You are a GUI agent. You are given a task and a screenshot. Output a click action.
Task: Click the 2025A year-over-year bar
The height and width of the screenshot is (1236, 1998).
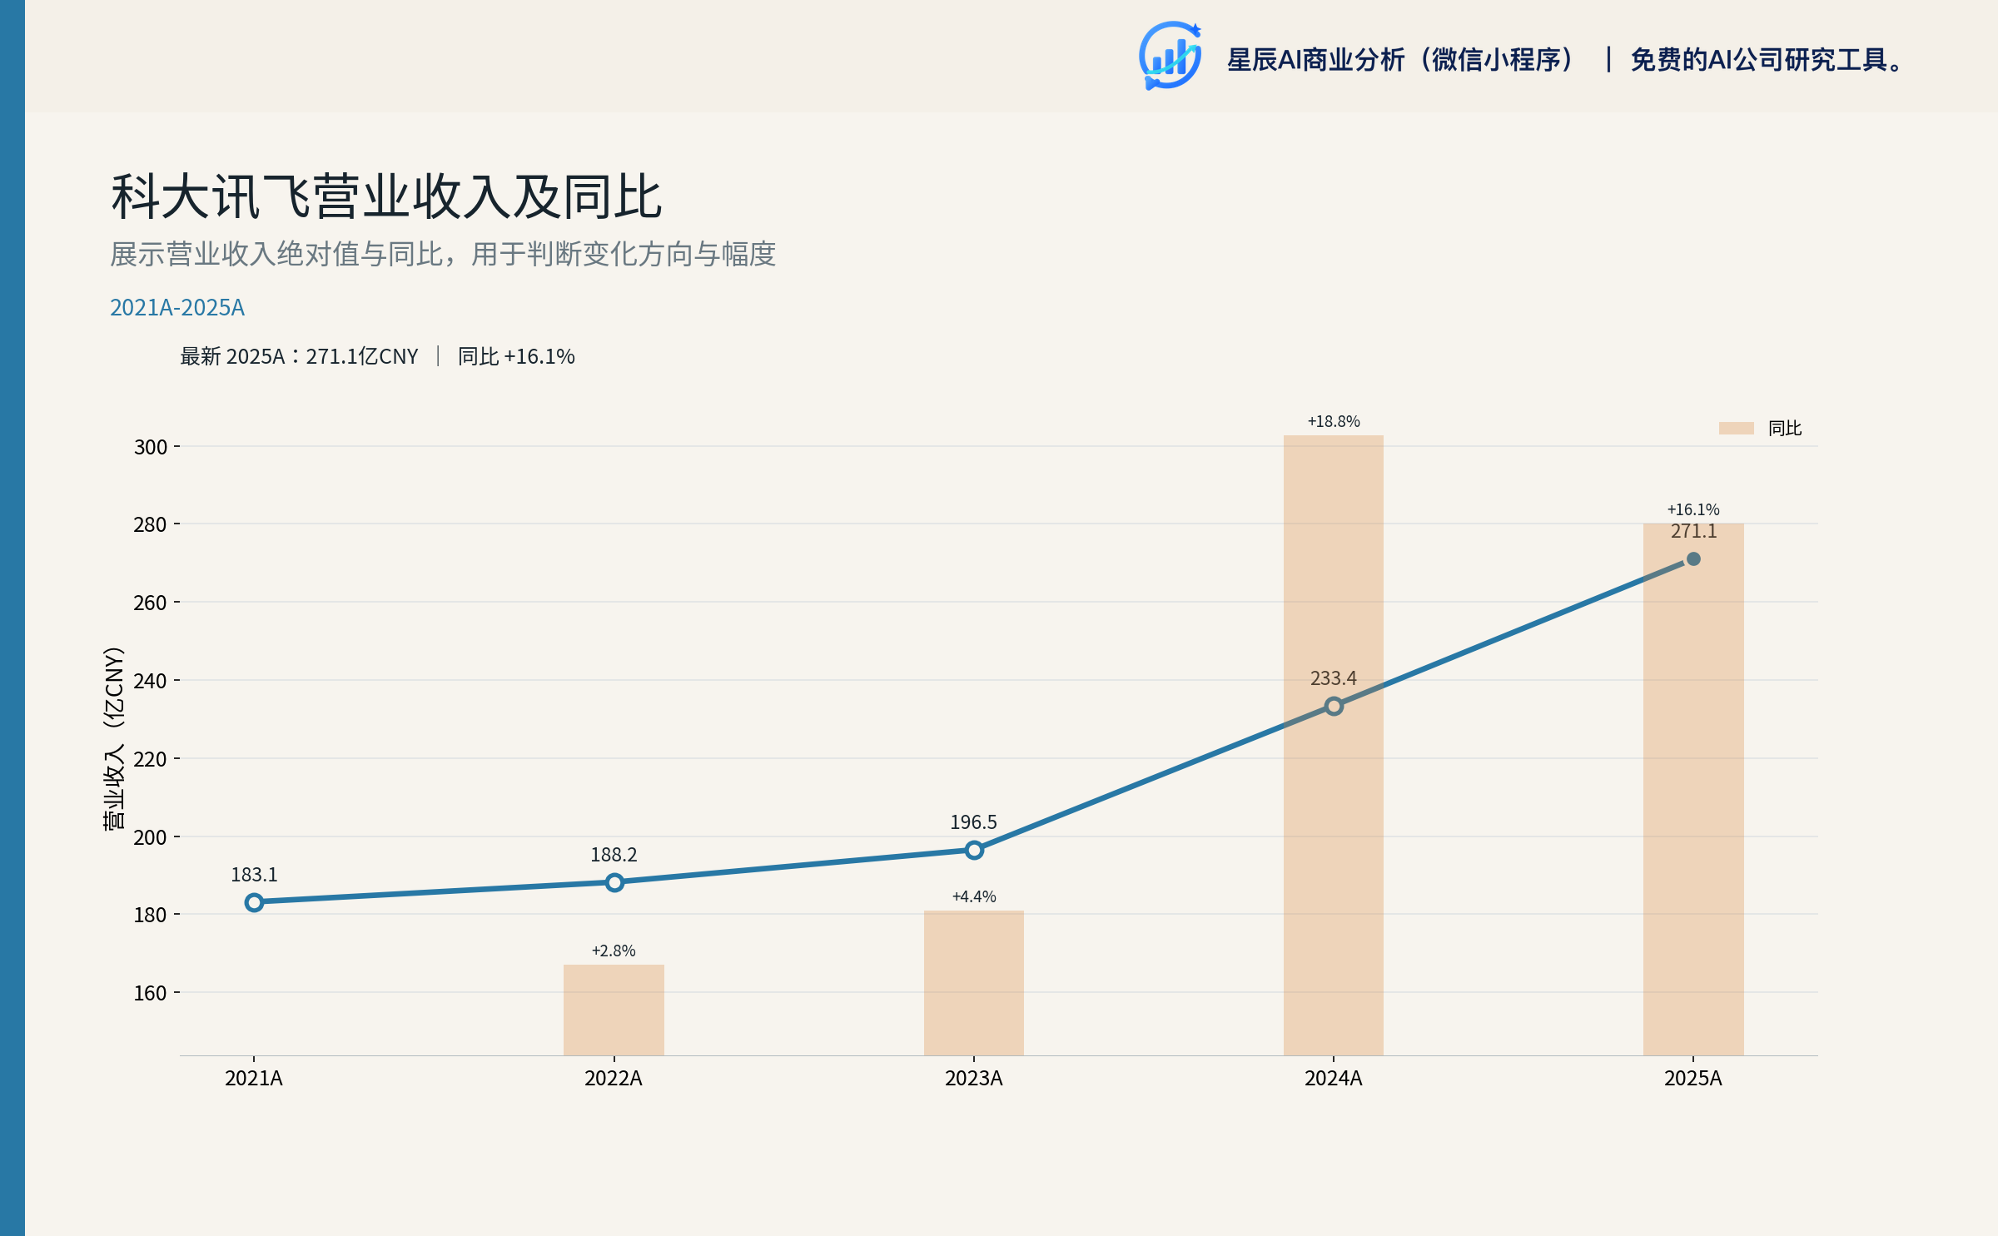pyautogui.click(x=1693, y=789)
